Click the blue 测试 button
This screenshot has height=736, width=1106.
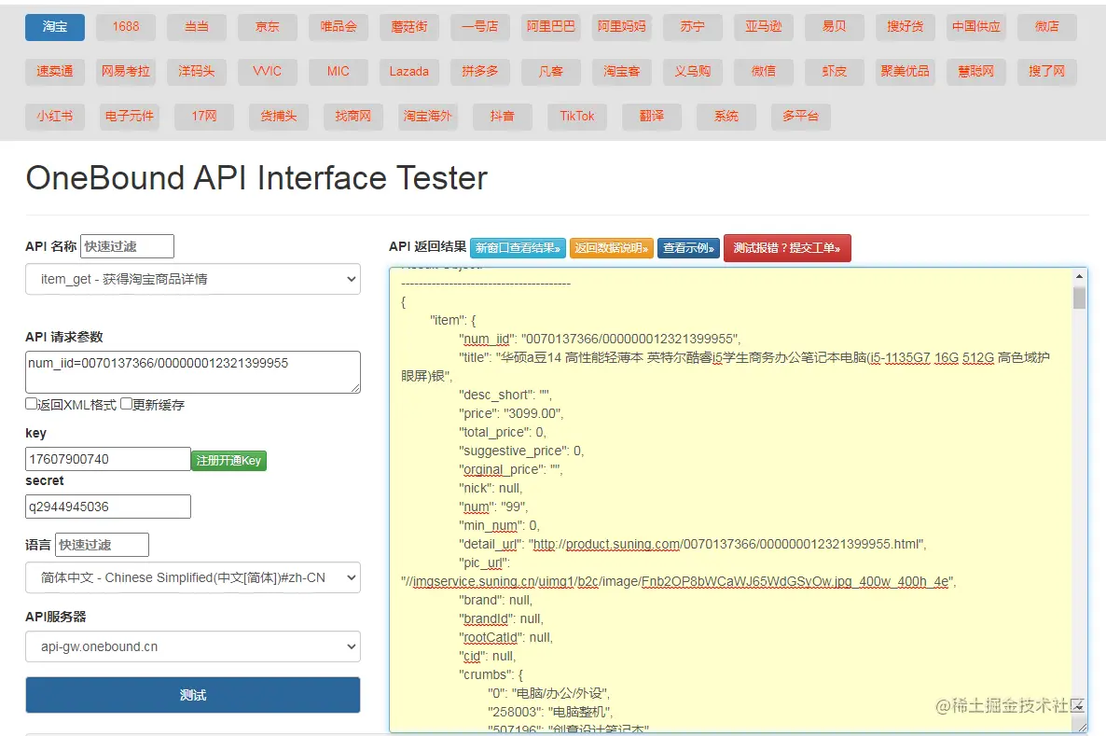[x=193, y=695]
